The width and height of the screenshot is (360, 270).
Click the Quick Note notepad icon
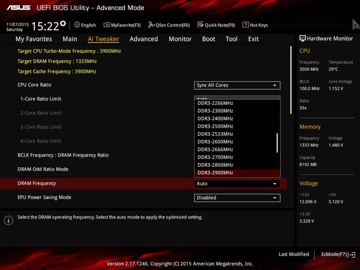(201, 24)
